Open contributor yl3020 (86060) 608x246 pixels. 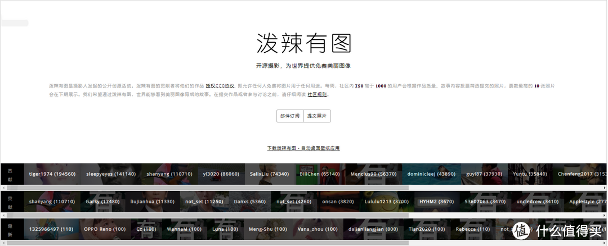point(221,174)
